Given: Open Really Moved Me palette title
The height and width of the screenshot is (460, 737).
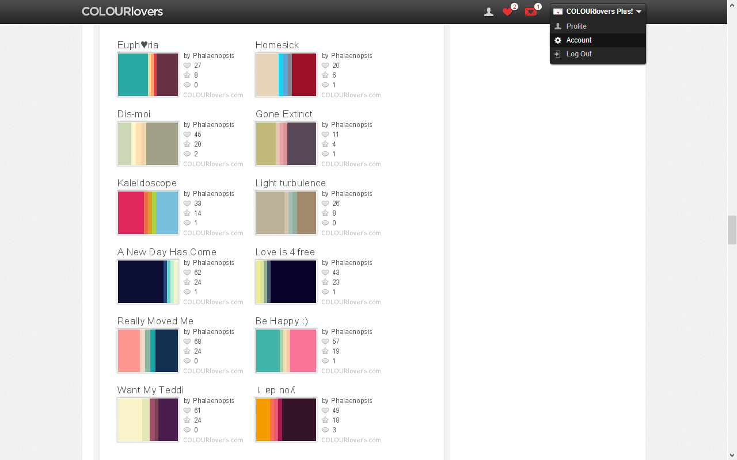Looking at the screenshot, I should [x=155, y=321].
